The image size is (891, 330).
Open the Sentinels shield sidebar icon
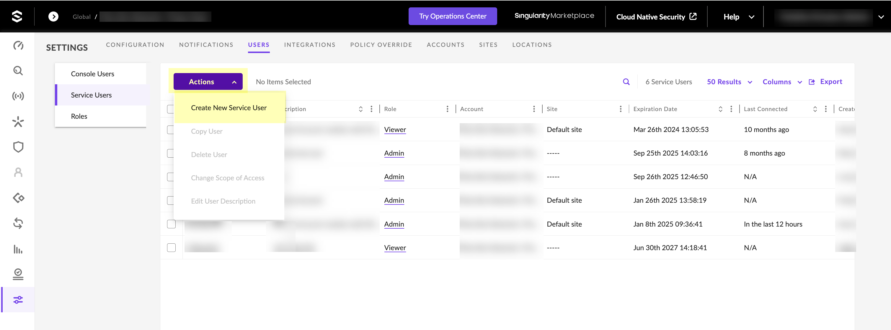(18, 147)
